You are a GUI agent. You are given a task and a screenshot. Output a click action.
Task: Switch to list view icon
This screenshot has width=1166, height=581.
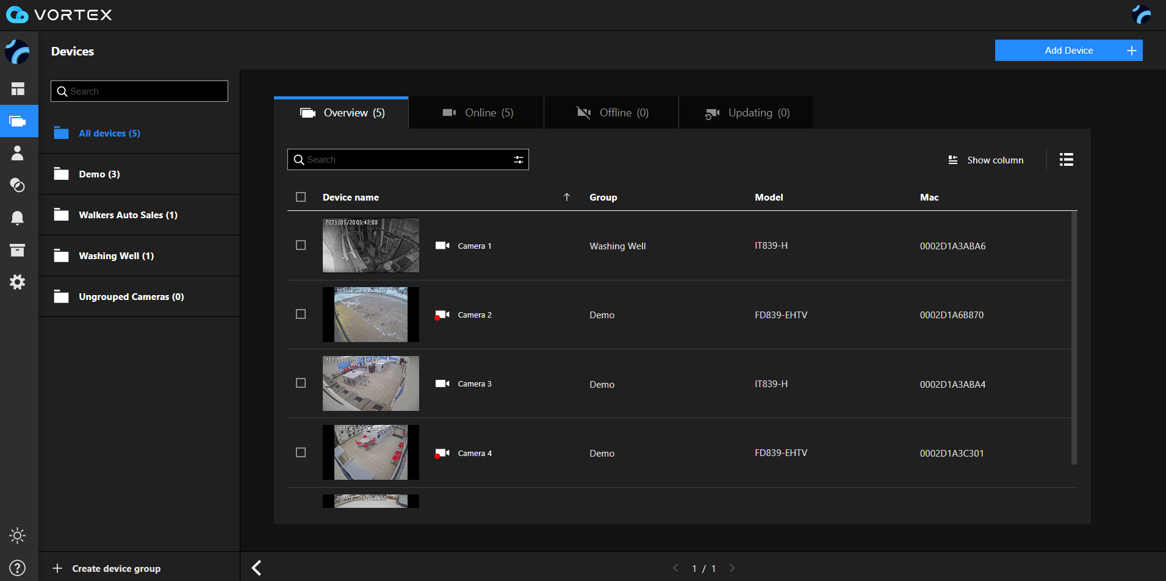1066,160
